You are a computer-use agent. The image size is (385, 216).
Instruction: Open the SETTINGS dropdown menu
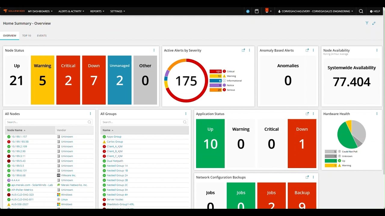coord(117,11)
